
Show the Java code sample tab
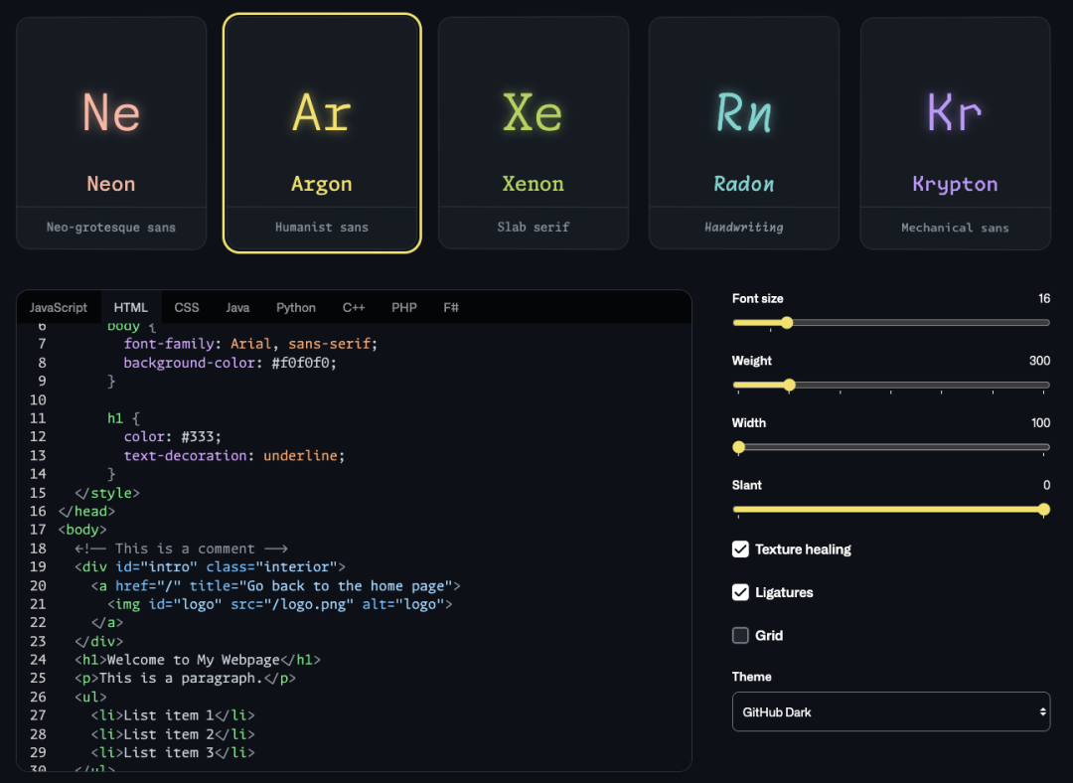coord(237,307)
